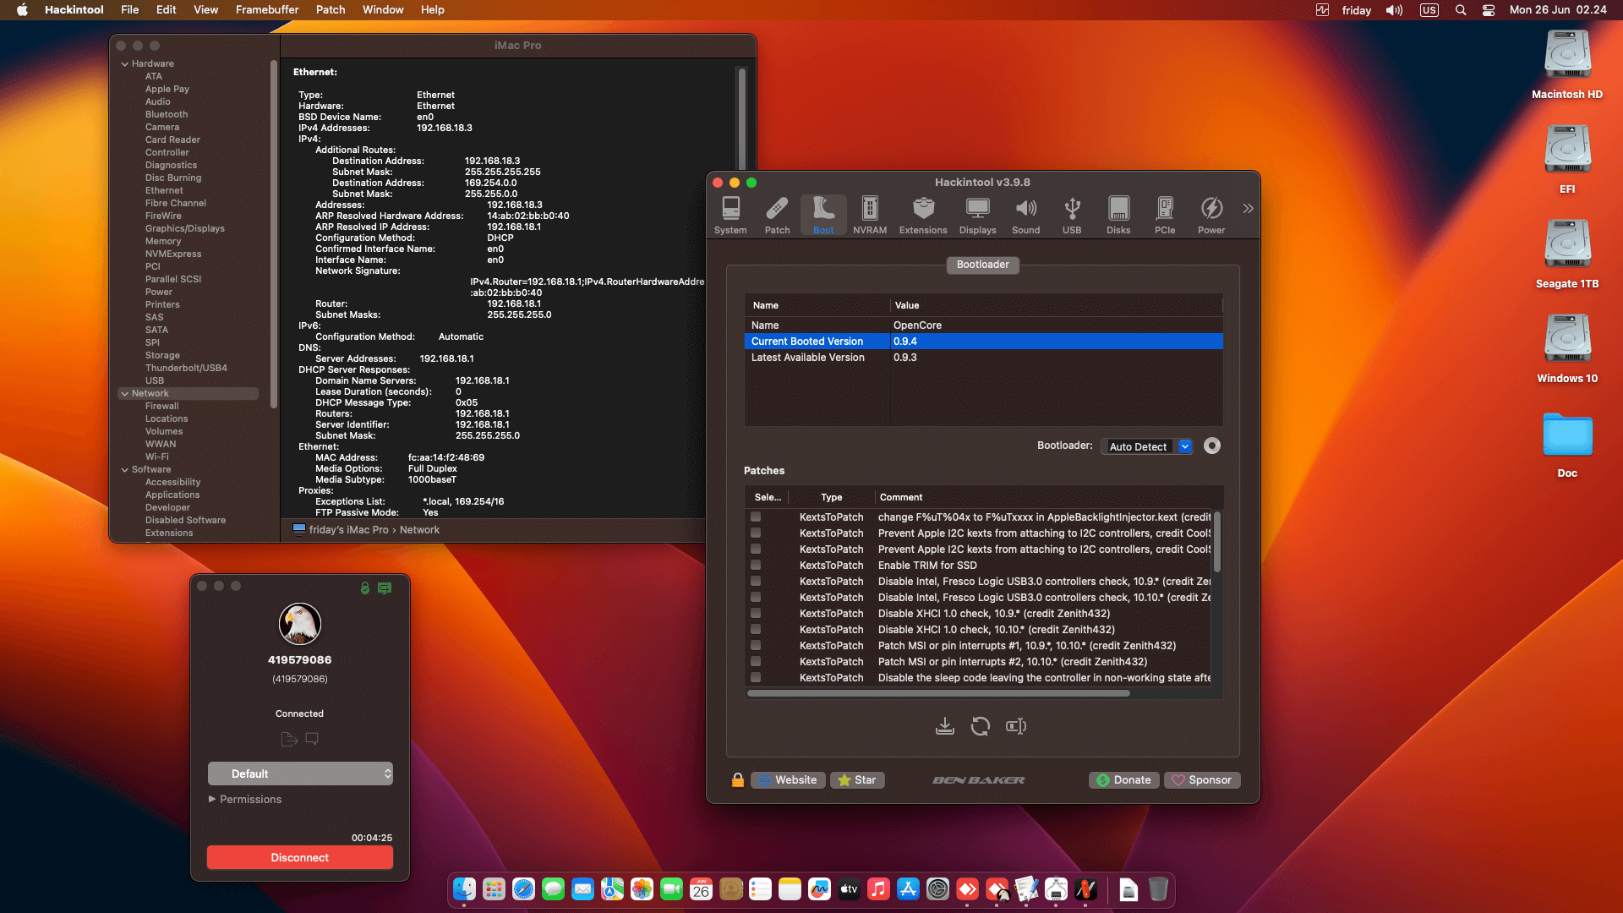This screenshot has width=1623, height=913.
Task: Click the refresh icon below the patches list
Action: point(981,725)
